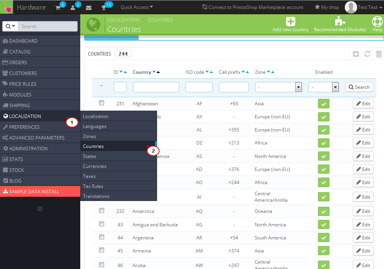The height and width of the screenshot is (269, 384).
Task: Click the envelope messages icon
Action: coord(89,7)
